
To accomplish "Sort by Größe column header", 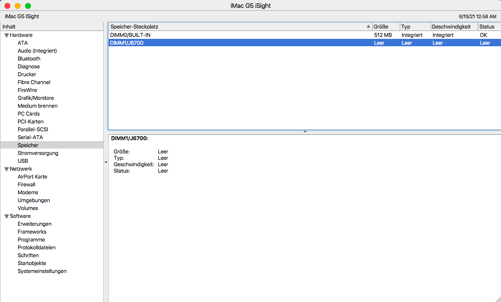I will tap(386, 27).
